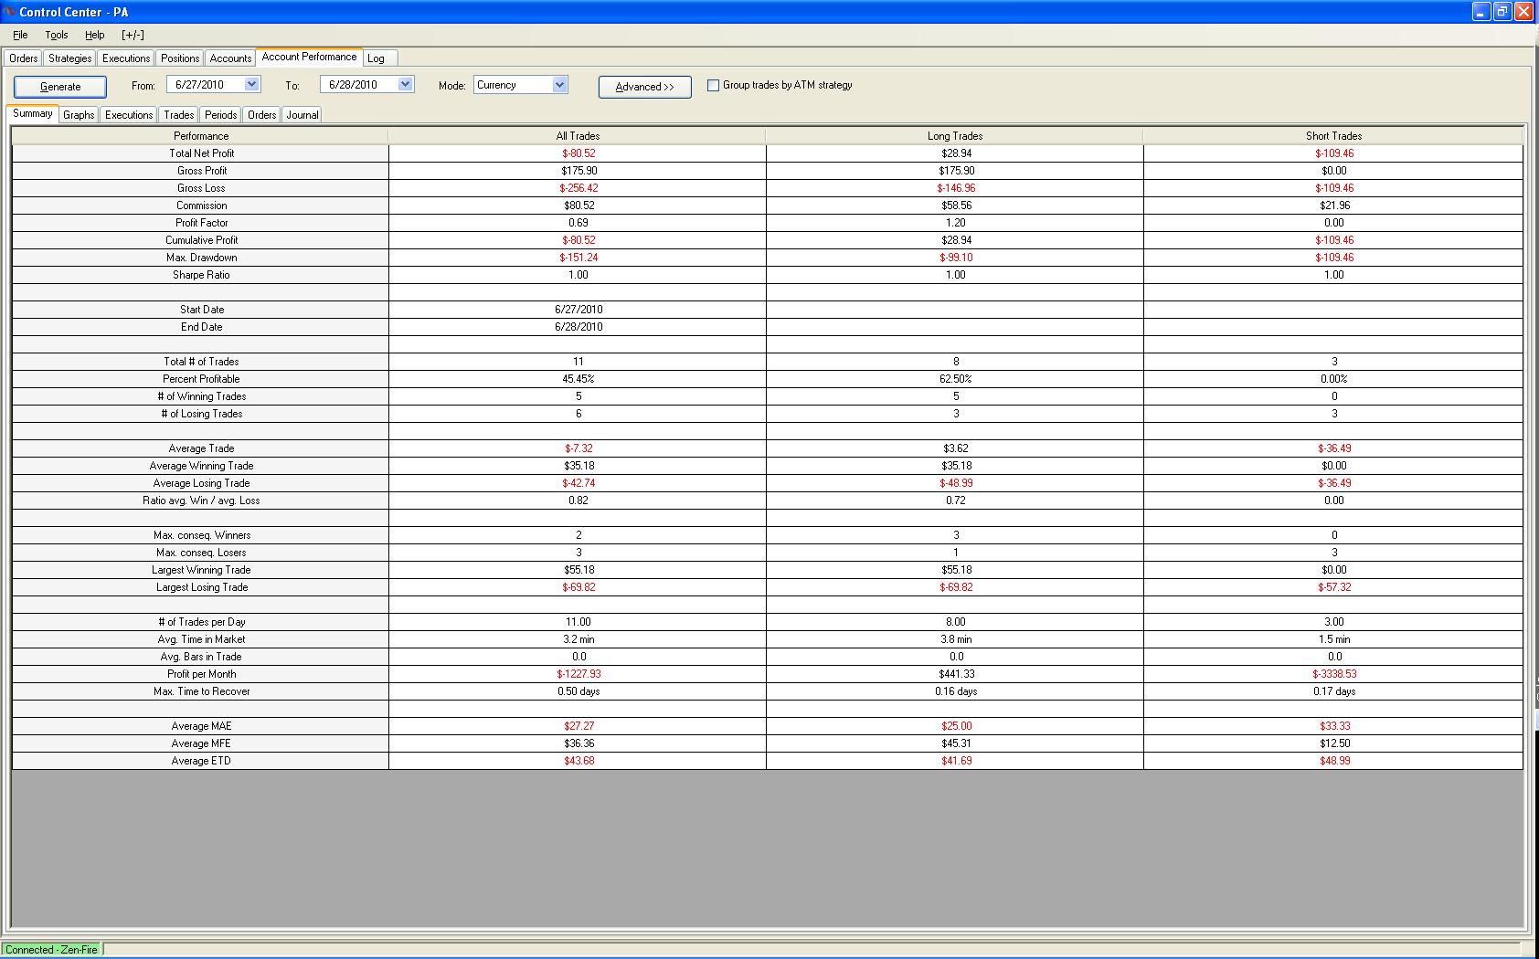Click Short Trades profit per month $-3338.53
This screenshot has width=1539, height=959.
coord(1334,674)
